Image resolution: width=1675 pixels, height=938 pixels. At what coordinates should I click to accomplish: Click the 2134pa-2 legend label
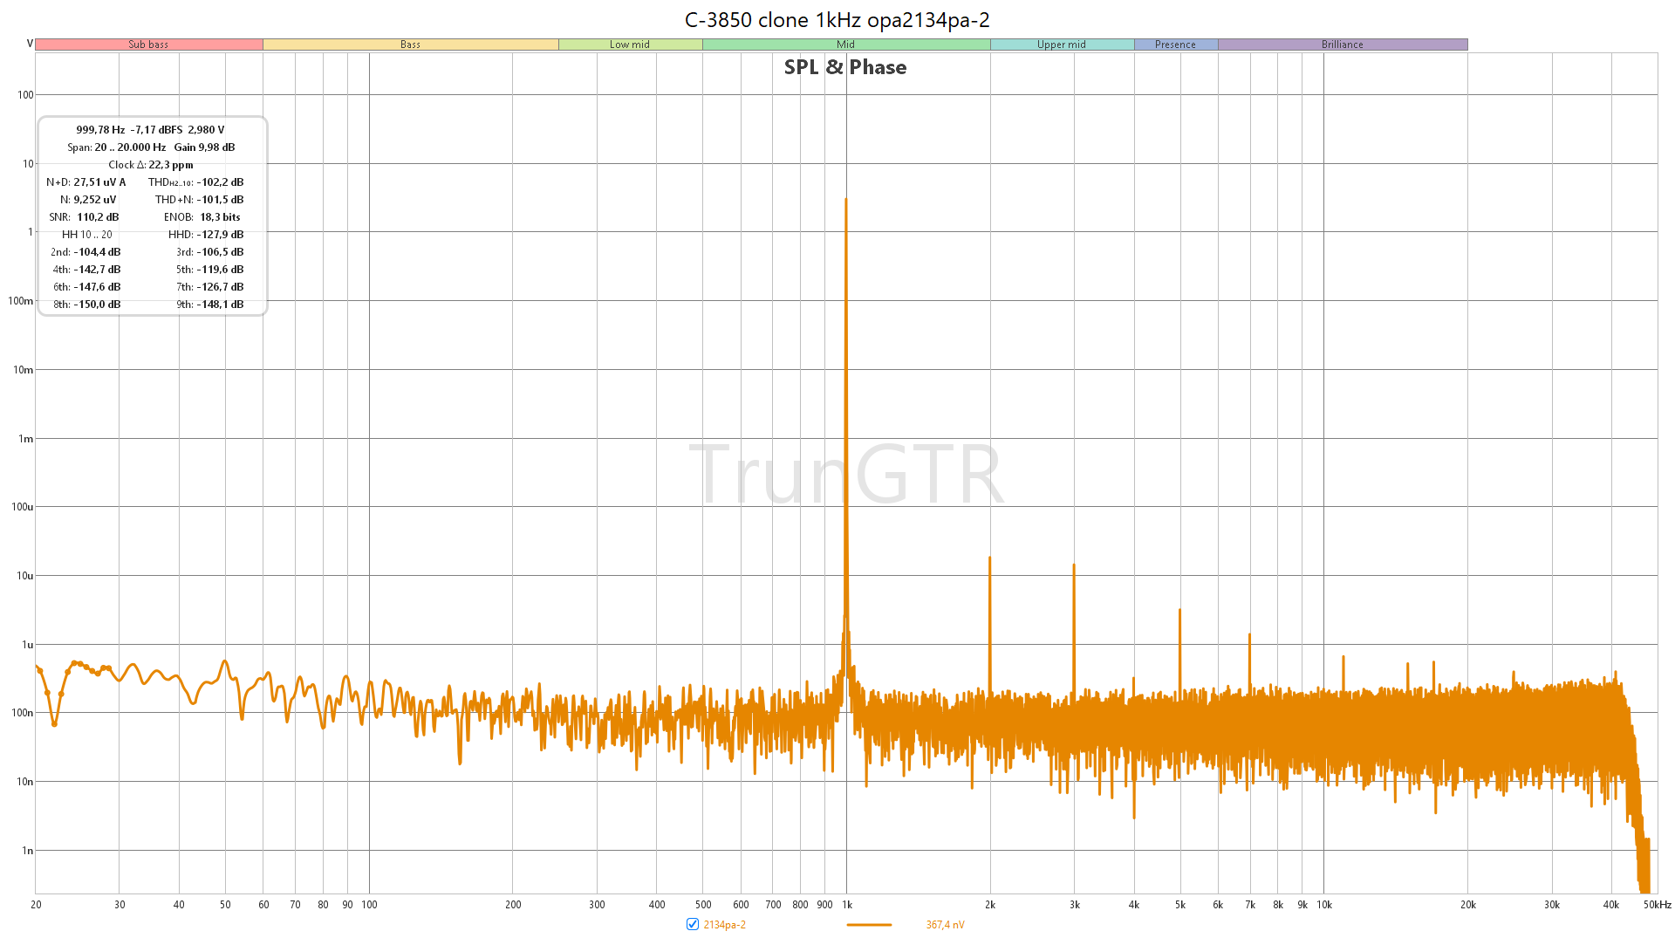pos(724,925)
